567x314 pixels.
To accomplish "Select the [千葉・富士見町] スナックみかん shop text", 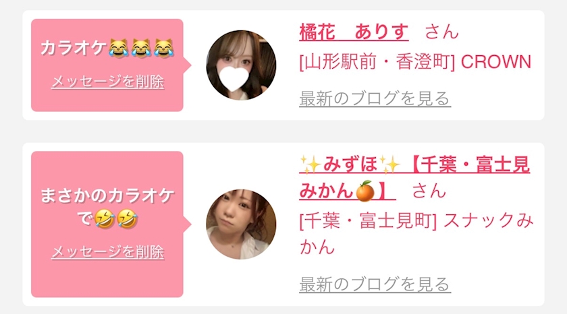I will (x=416, y=234).
